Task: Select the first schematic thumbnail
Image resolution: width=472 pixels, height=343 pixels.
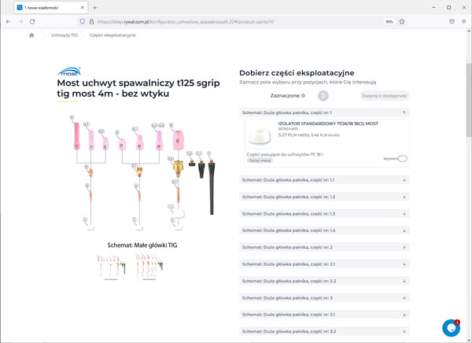Action: [x=111, y=267]
